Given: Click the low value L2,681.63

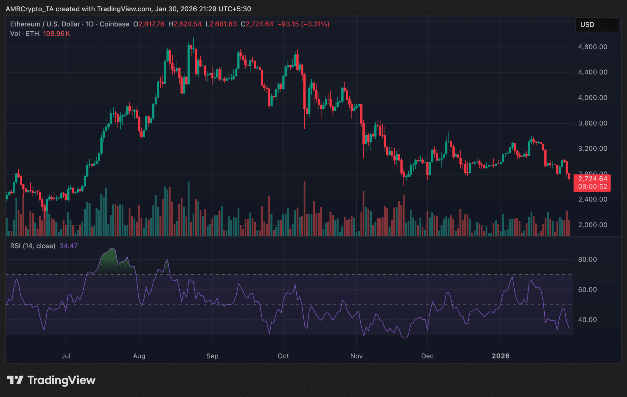Looking at the screenshot, I should coord(221,24).
